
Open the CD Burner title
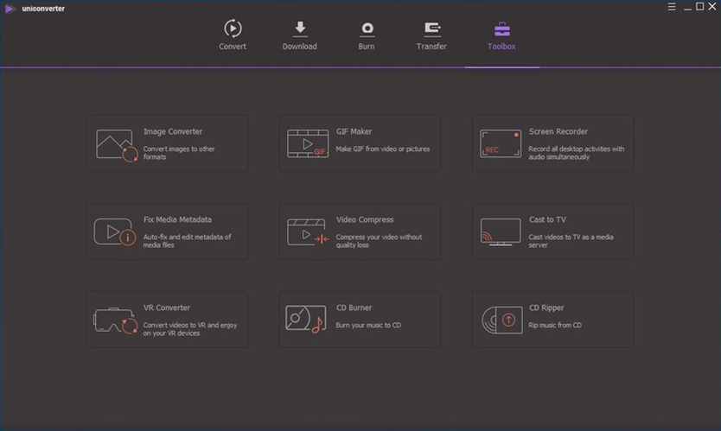point(354,307)
